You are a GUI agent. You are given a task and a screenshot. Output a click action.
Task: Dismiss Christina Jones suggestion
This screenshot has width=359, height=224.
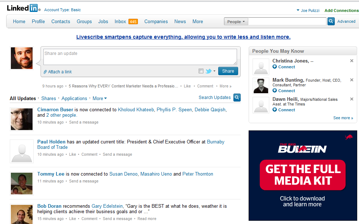point(352,61)
